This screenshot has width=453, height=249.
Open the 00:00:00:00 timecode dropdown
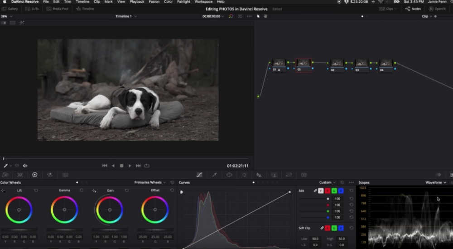coord(213,16)
